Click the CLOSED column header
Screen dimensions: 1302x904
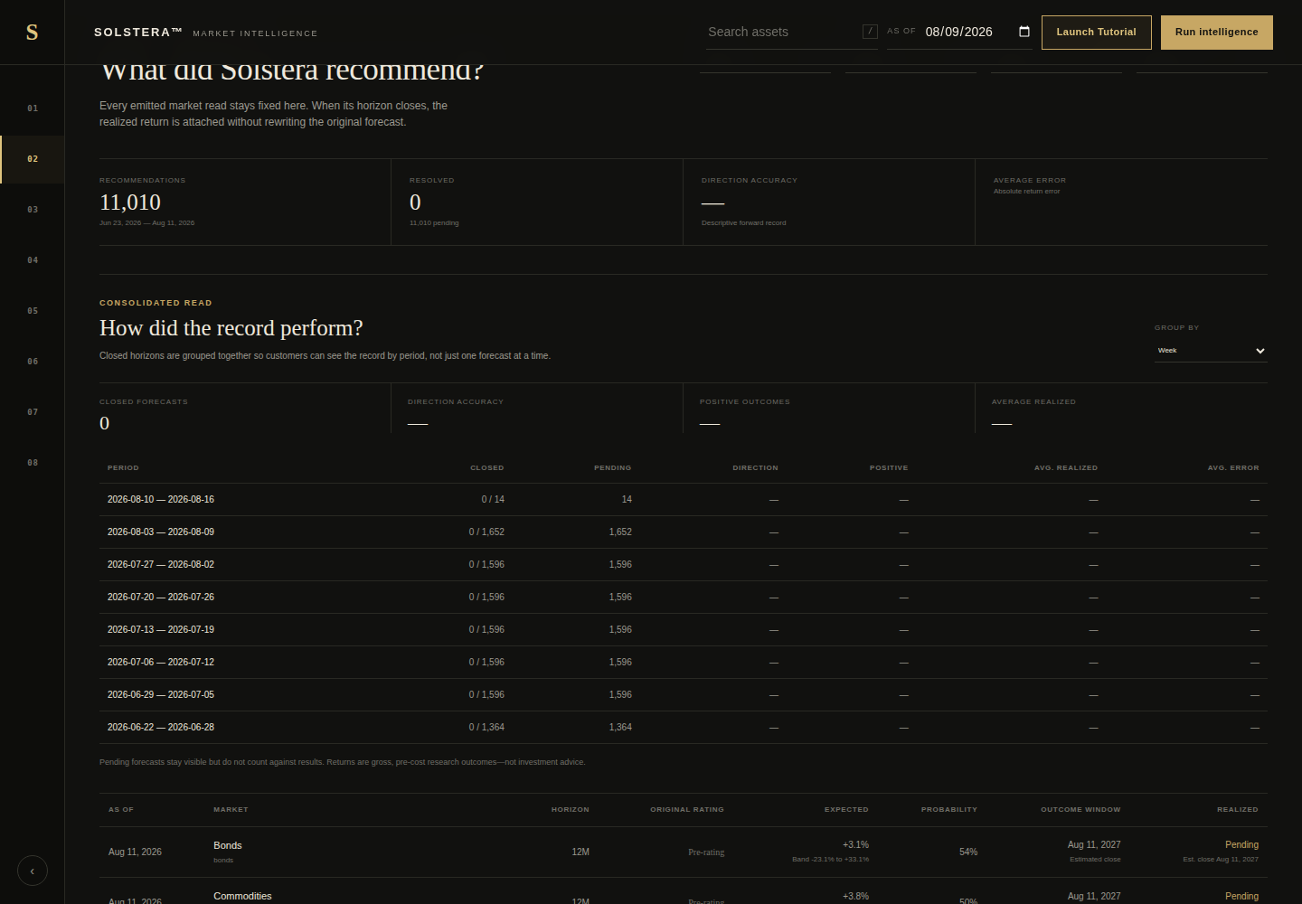click(x=487, y=468)
